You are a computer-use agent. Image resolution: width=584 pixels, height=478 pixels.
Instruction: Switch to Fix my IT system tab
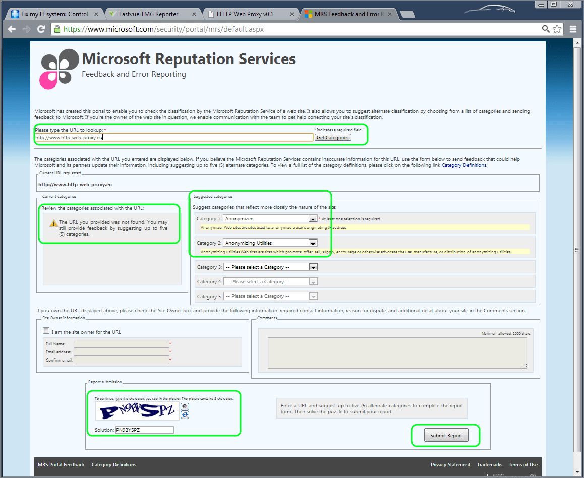54,14
